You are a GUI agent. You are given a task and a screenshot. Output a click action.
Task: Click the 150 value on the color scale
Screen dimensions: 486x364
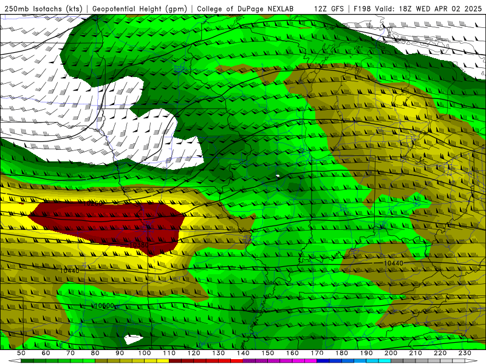tap(268, 353)
